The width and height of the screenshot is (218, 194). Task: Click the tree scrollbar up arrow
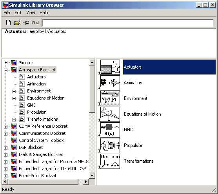[92, 62]
